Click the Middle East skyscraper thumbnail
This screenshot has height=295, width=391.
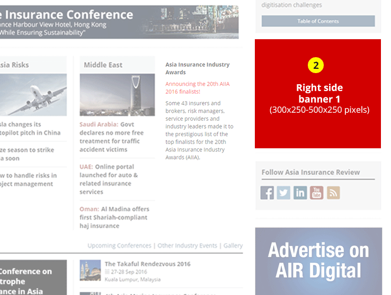coord(117,95)
